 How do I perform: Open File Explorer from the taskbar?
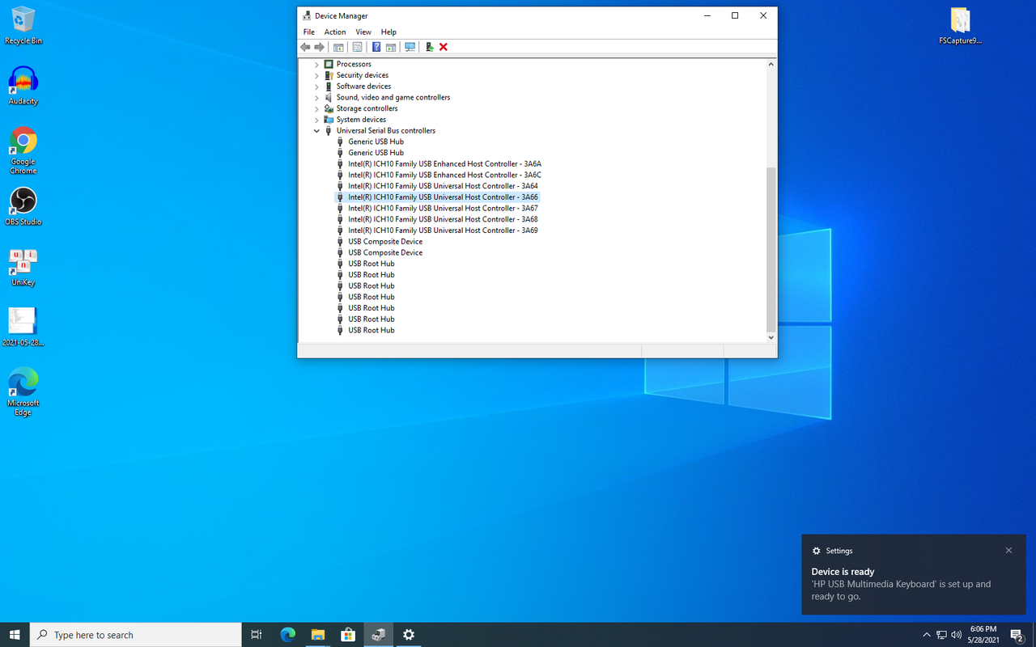coord(318,635)
